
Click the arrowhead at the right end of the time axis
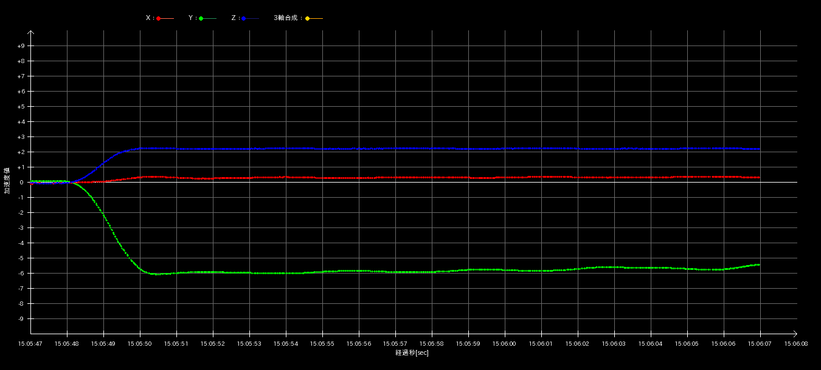tap(795, 334)
